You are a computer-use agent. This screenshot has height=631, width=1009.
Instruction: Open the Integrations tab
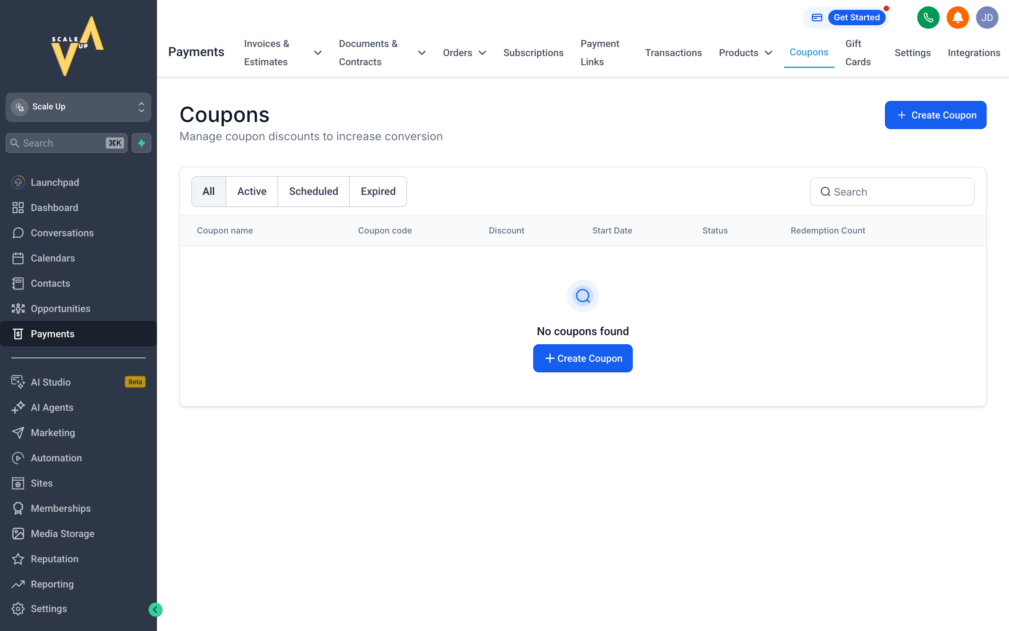pos(974,53)
